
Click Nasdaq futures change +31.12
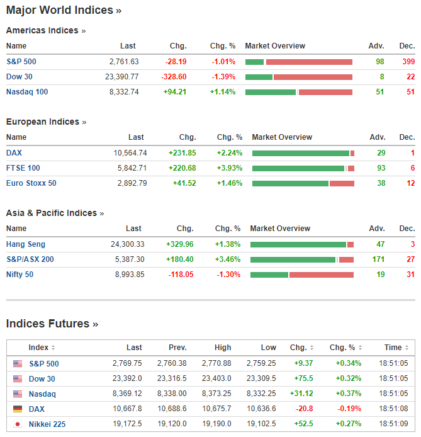(301, 394)
